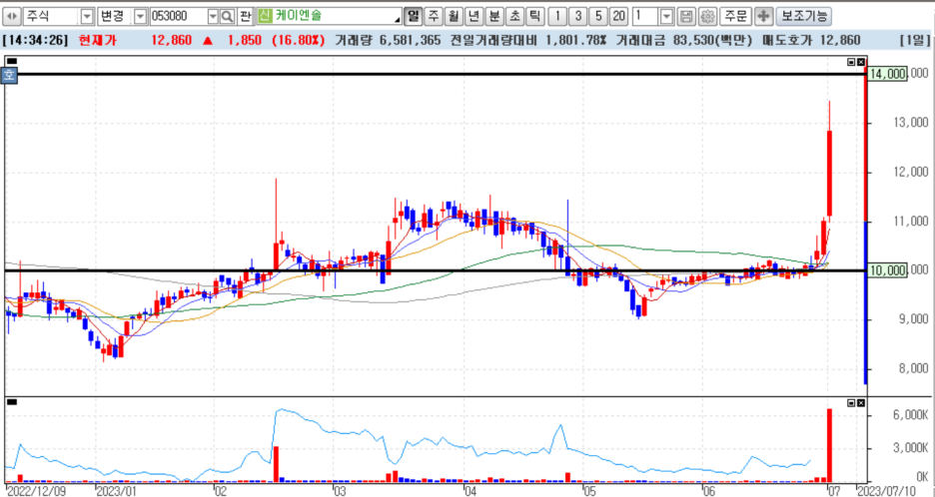Choose interval button 20

[x=619, y=16]
